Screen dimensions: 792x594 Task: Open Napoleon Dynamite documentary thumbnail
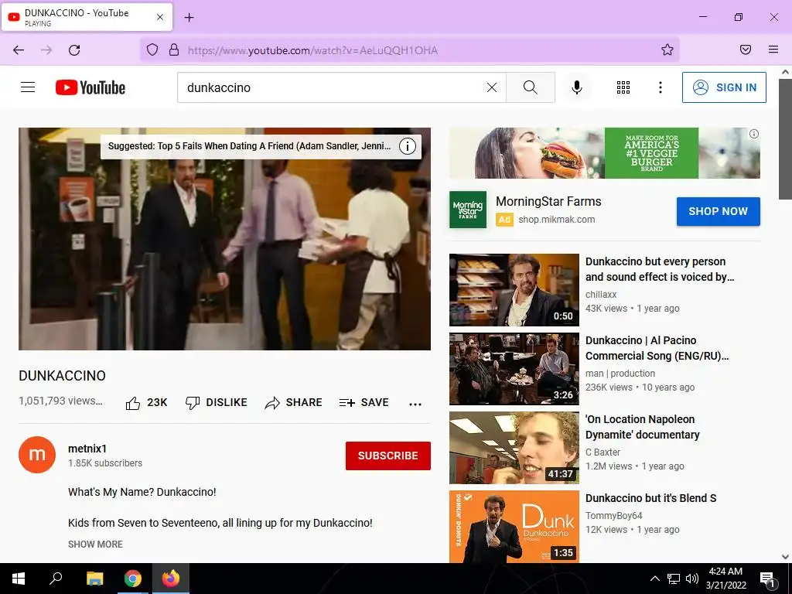pos(514,448)
